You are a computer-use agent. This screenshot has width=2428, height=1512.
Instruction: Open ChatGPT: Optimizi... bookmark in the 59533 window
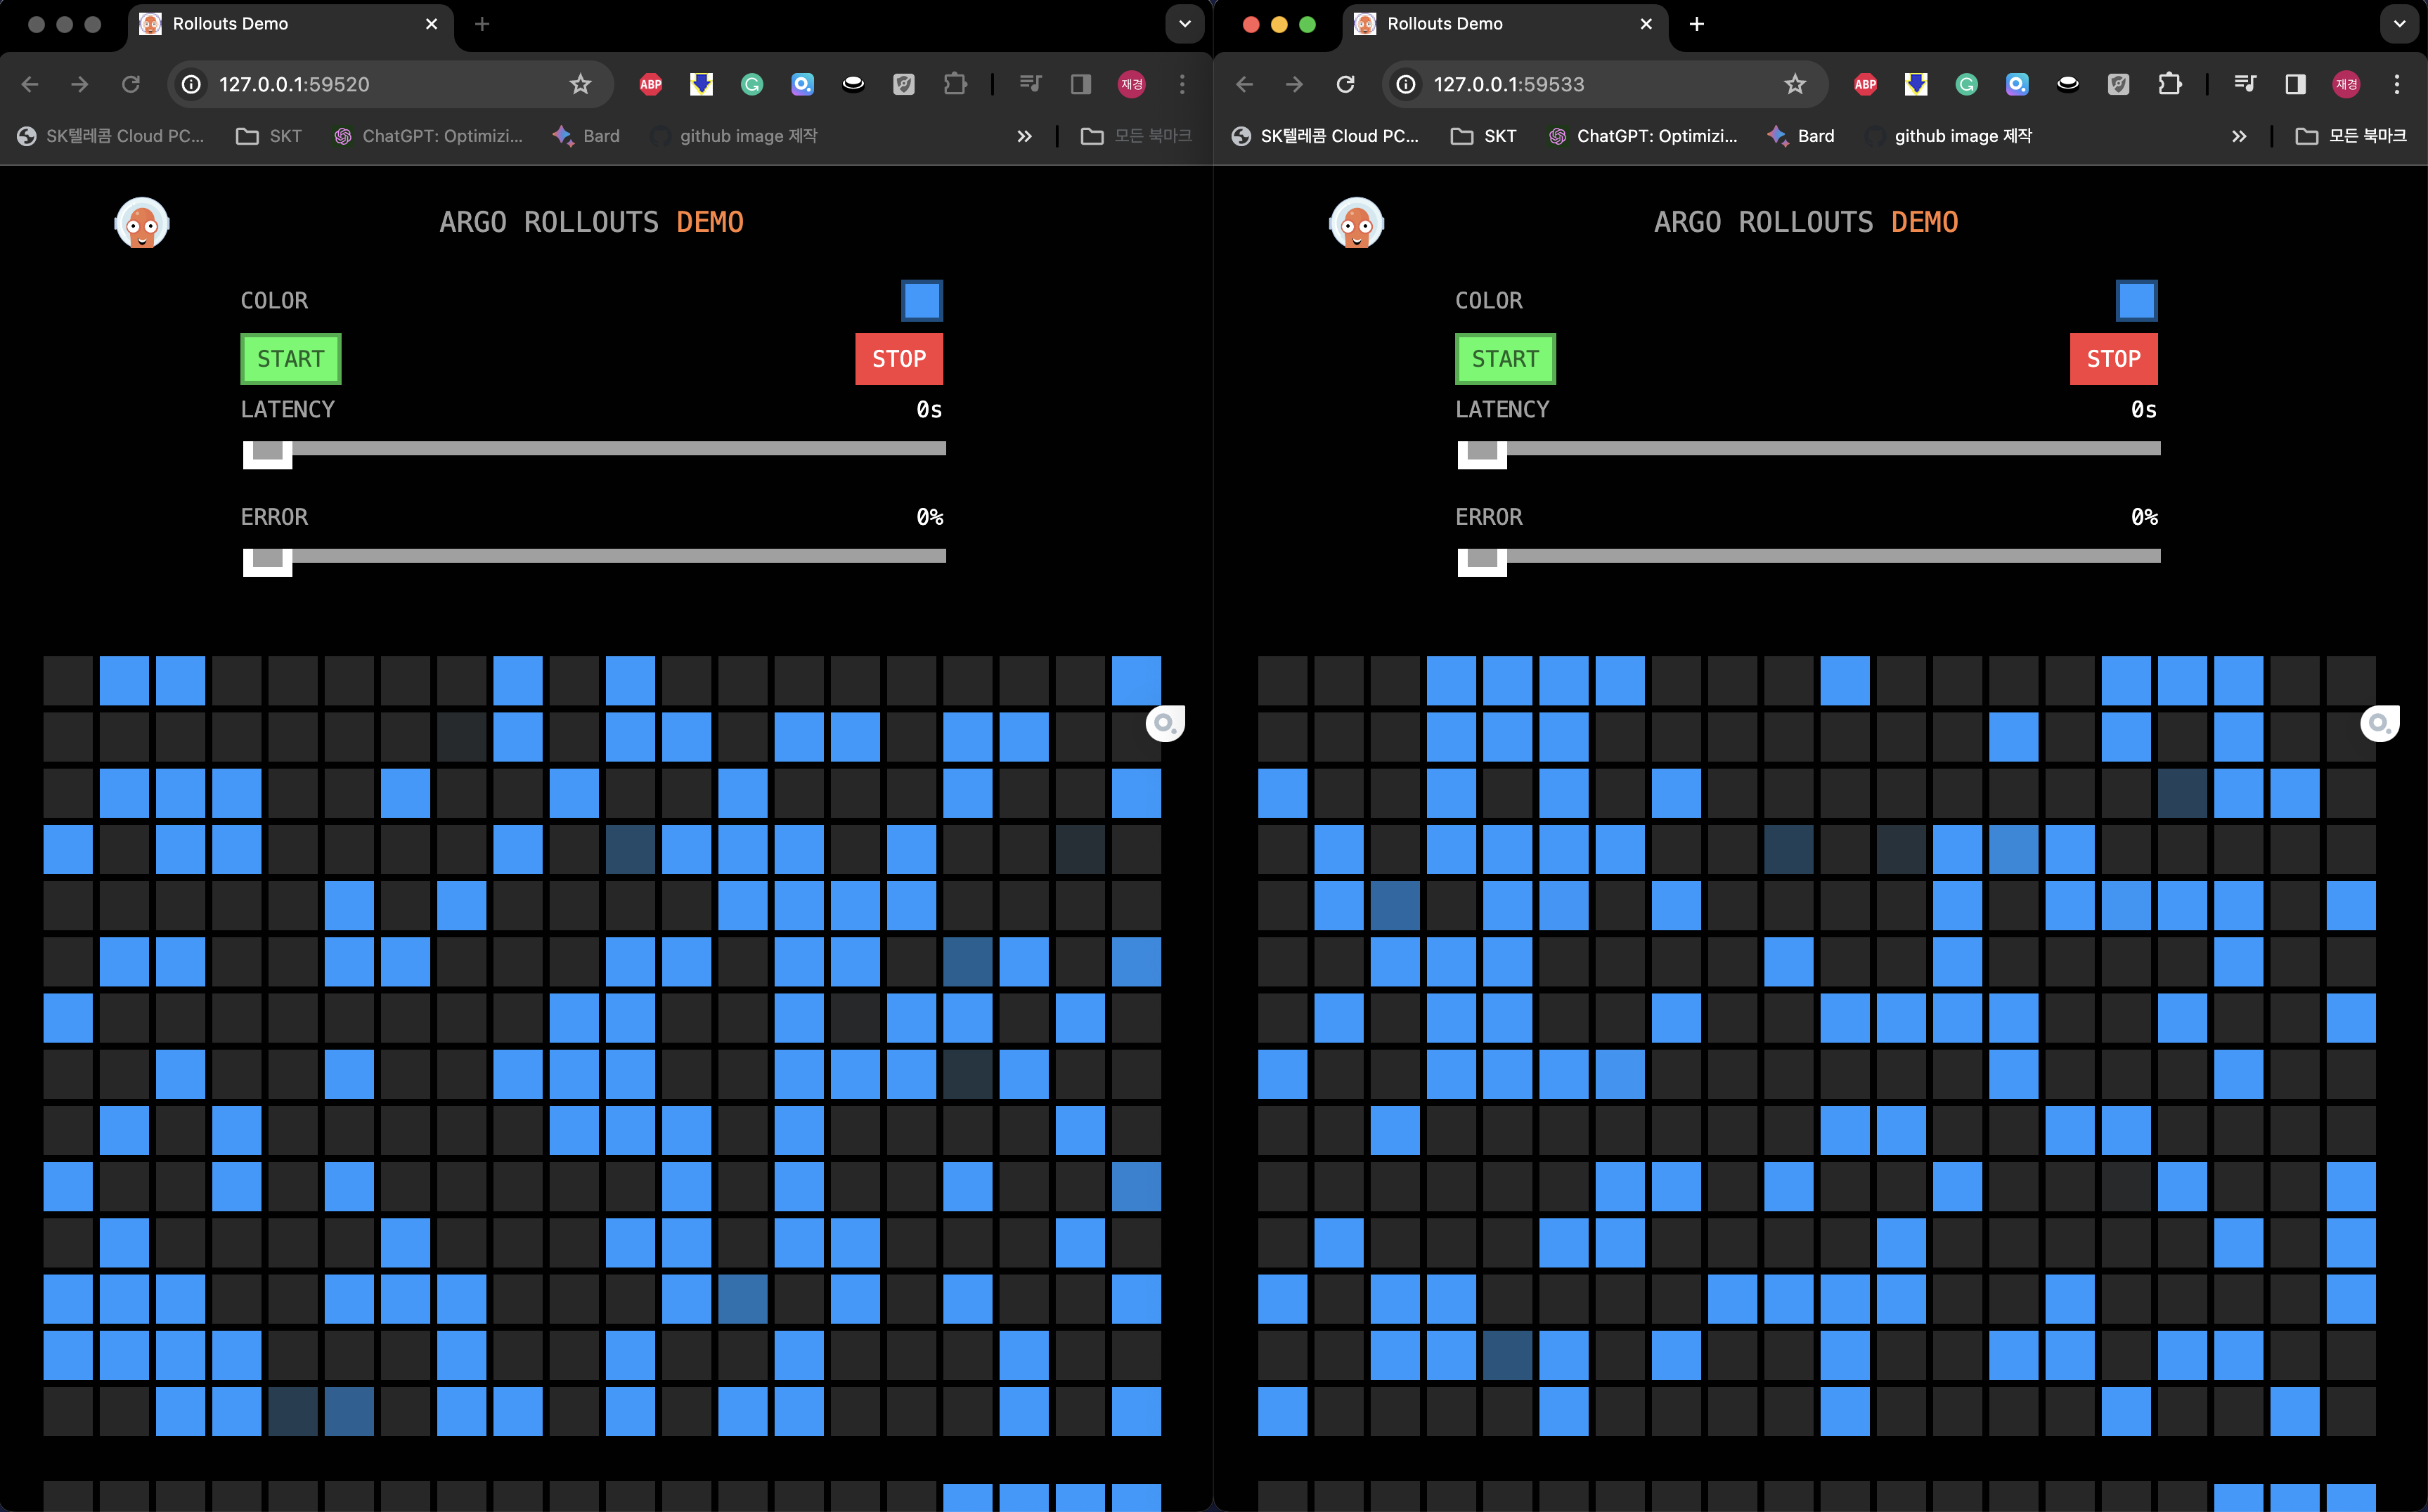1643,136
